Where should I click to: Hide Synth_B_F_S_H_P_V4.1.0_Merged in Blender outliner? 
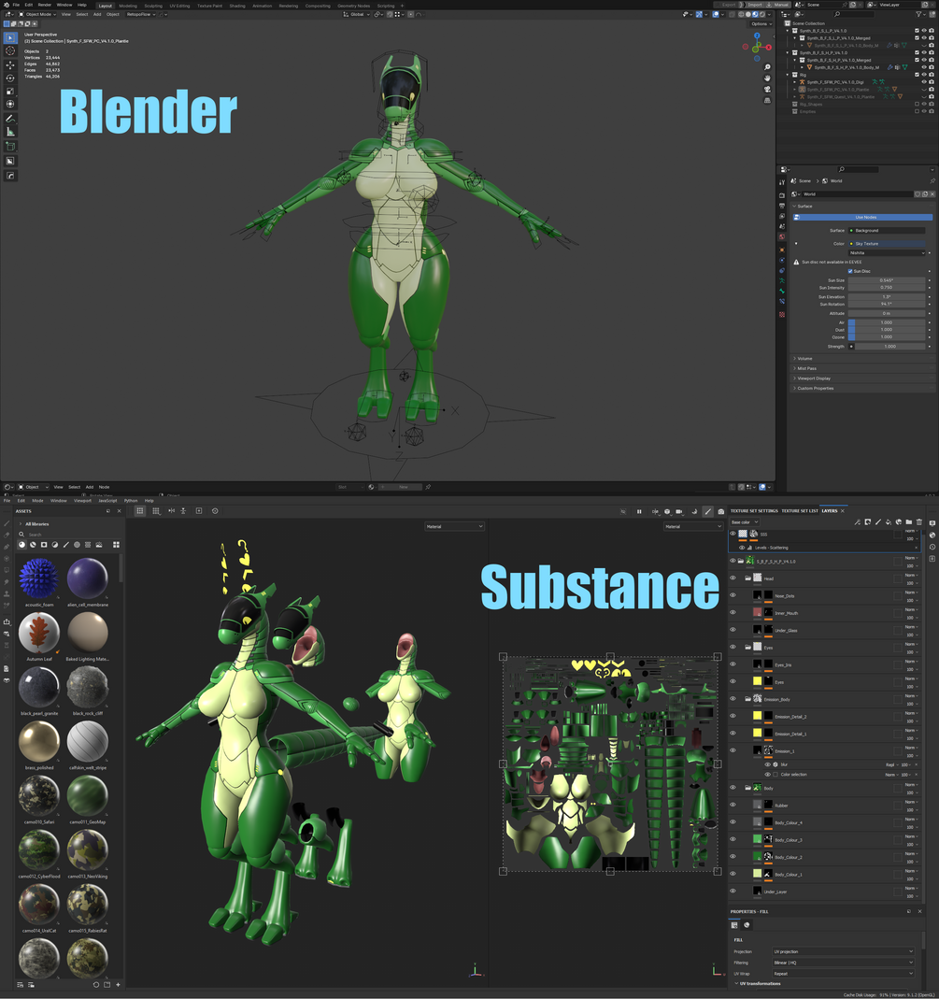tap(924, 60)
